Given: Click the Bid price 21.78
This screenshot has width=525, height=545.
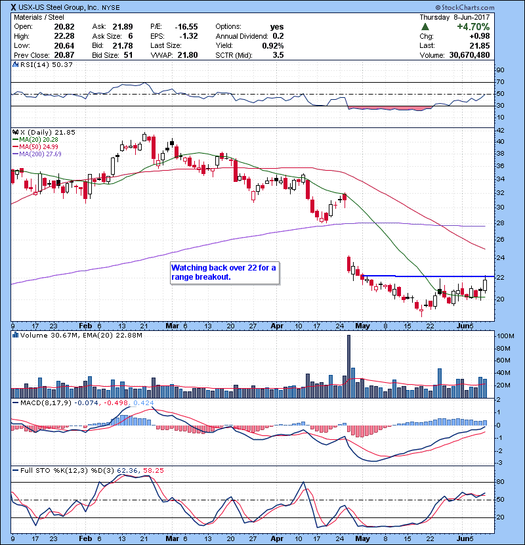Looking at the screenshot, I should pos(122,45).
